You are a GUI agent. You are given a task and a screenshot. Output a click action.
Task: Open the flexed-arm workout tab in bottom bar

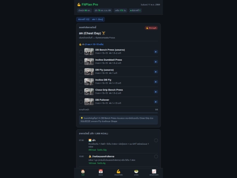click(x=118, y=172)
